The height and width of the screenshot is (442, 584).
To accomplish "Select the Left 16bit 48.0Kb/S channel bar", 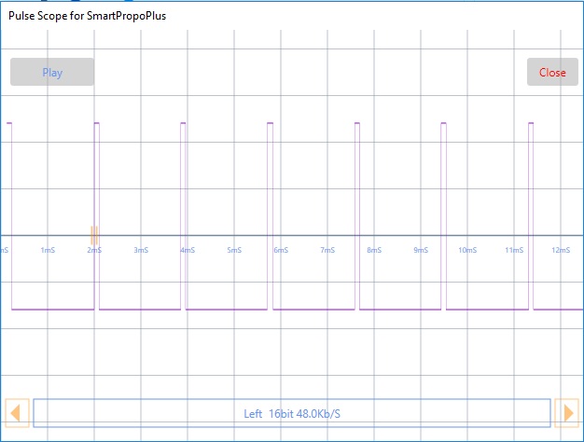I will pyautogui.click(x=291, y=413).
